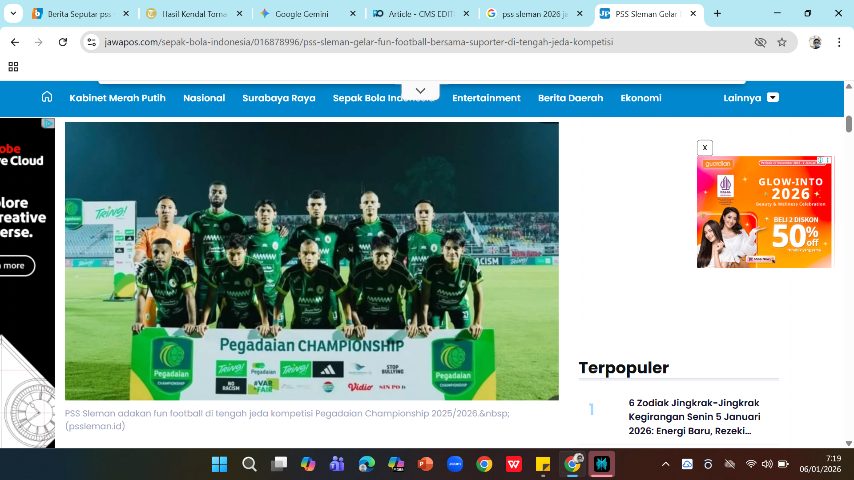Open Microsoft 365 Copilot app
This screenshot has width=854, height=480.
pyautogui.click(x=396, y=464)
